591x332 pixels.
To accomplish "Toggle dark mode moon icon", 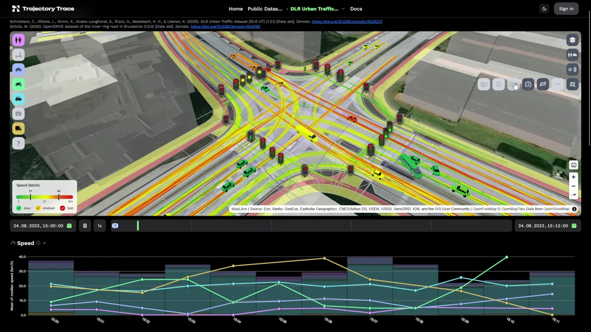I will 544,9.
